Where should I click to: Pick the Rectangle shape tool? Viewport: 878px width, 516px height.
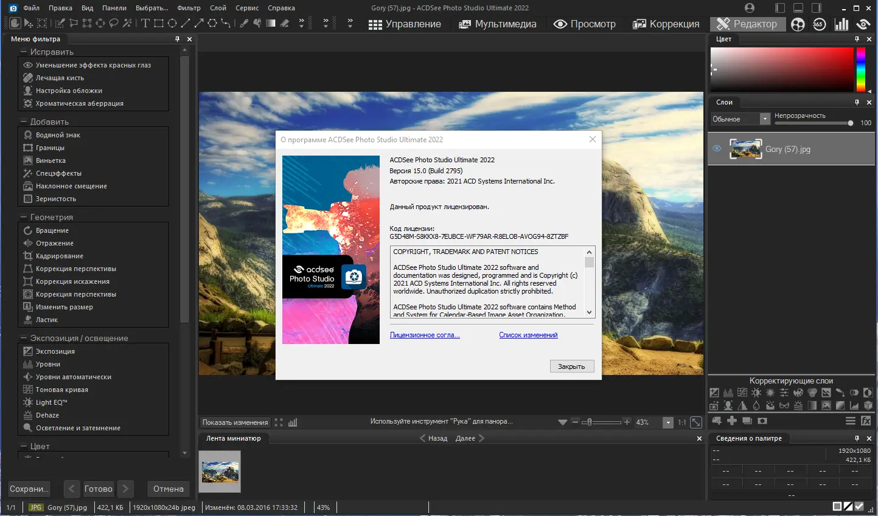point(159,24)
